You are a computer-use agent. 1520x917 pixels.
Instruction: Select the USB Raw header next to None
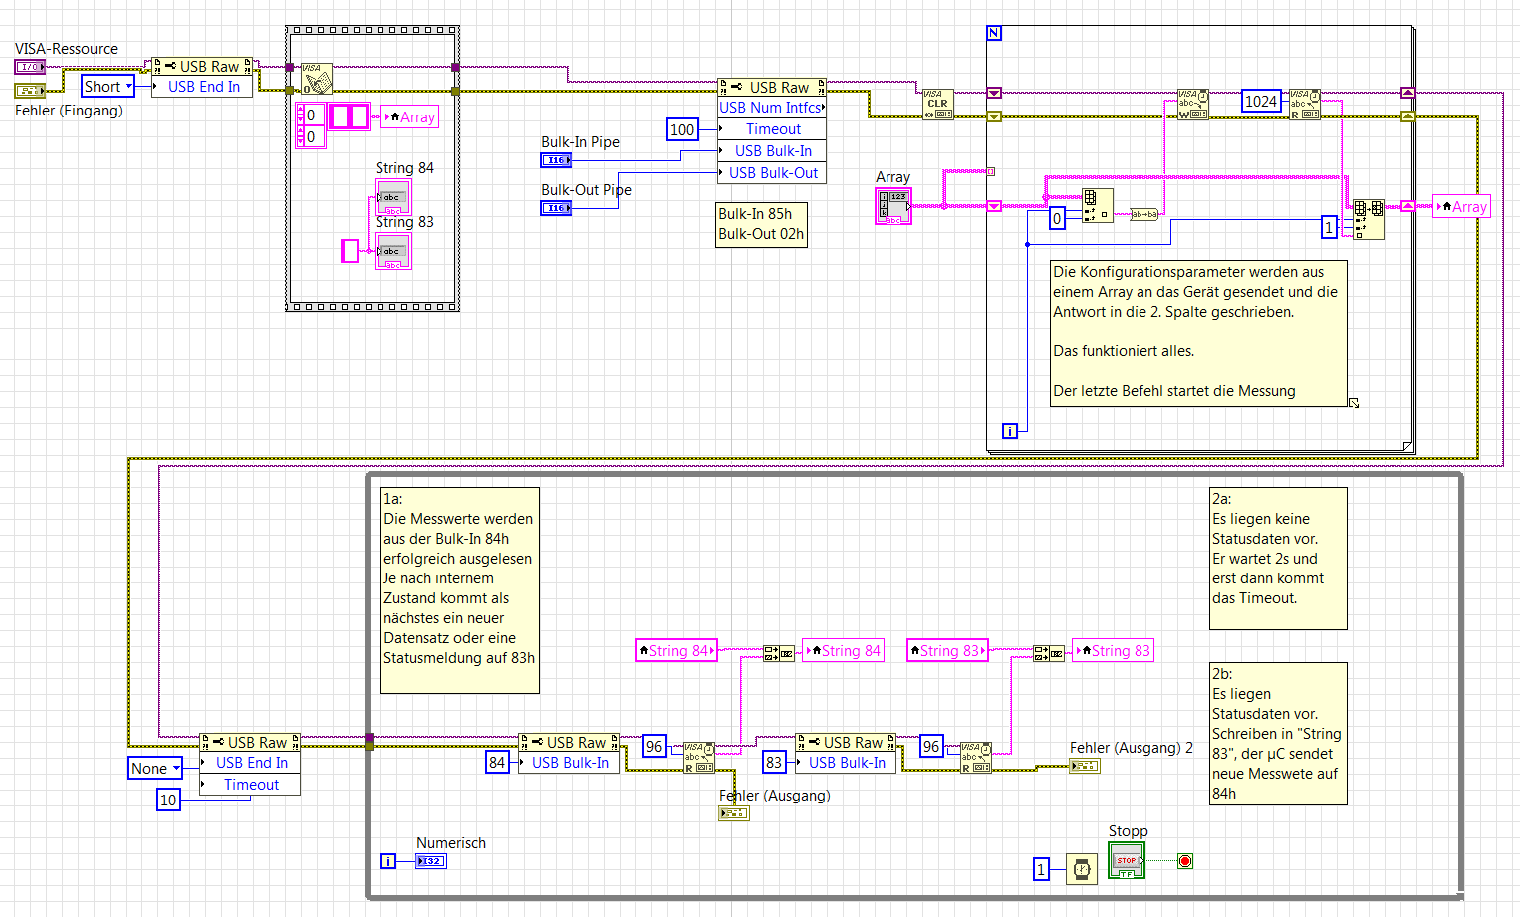(x=250, y=743)
